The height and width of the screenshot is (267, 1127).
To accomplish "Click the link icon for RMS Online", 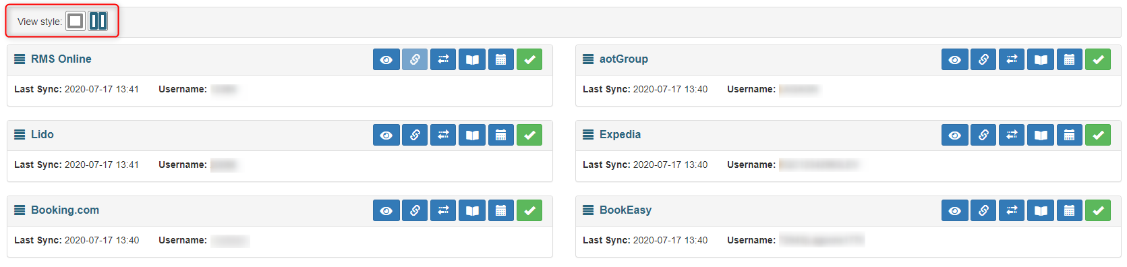I will [x=415, y=59].
